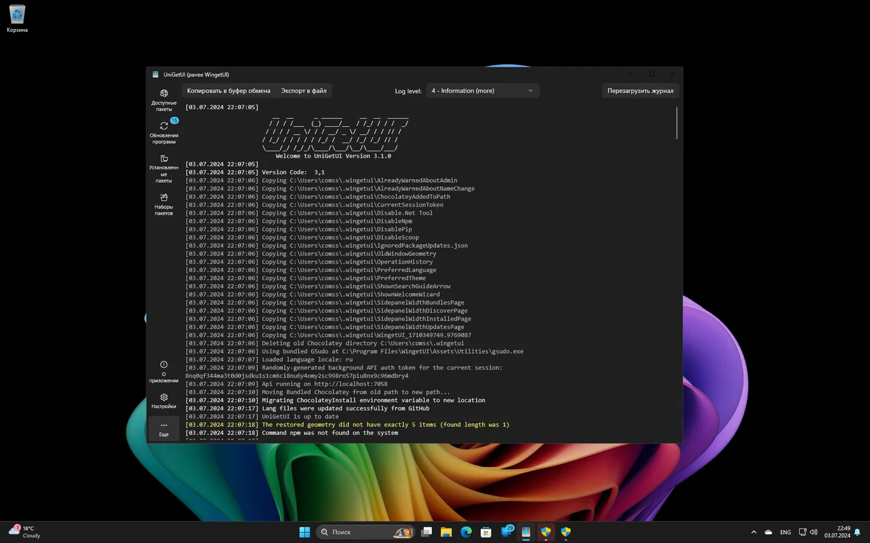870x543 pixels.
Task: Click the 'Copying ...\OperationHistory' log line
Action: coord(309,261)
